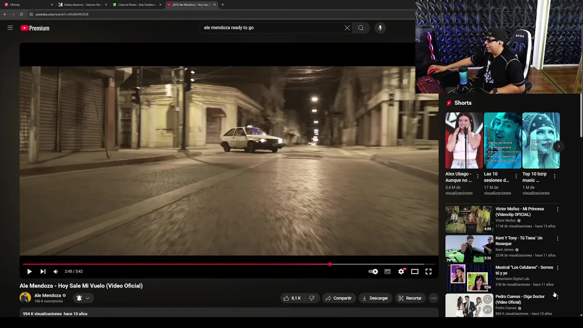583x328 pixels.
Task: Add Pedro Cuevas video to watch later
Action: coord(488,300)
